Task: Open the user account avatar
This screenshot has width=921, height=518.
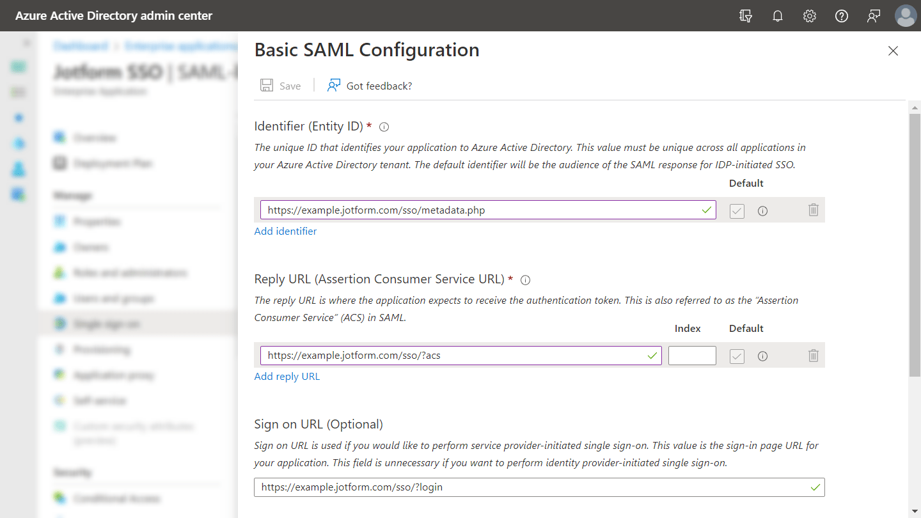Action: [906, 16]
